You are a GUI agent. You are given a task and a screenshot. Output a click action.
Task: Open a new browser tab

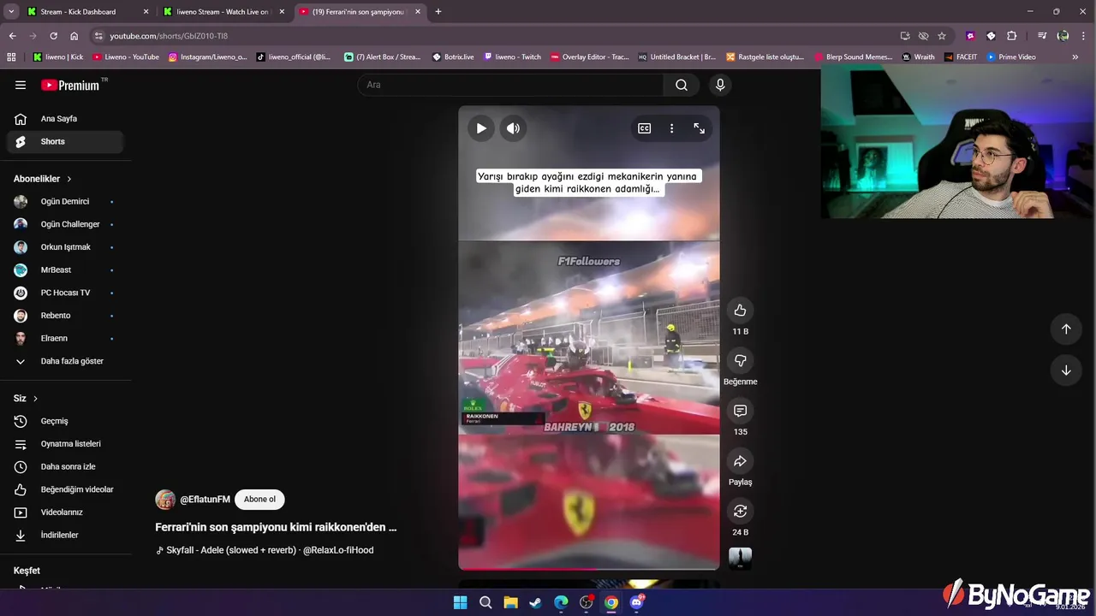coord(438,12)
